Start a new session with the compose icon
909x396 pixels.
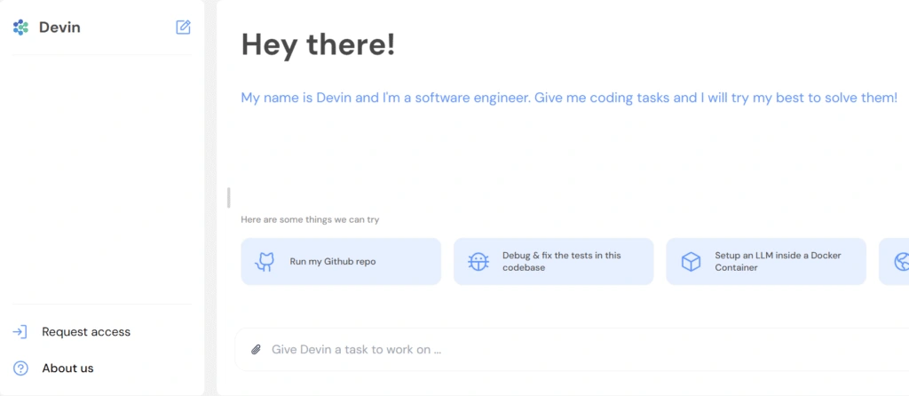[x=183, y=28]
